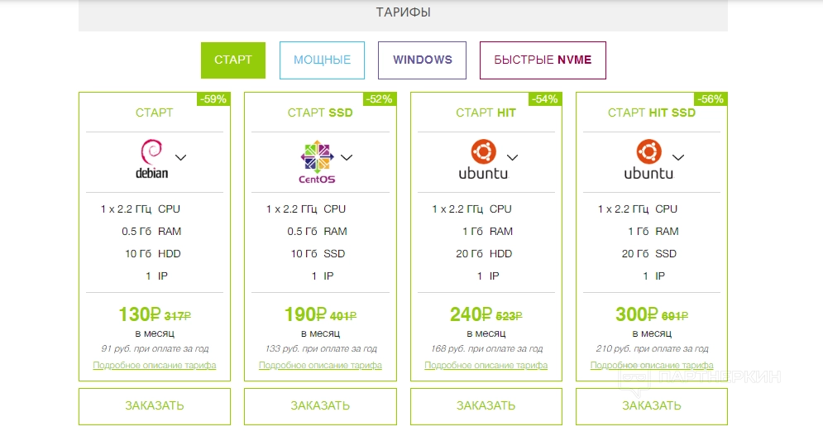This screenshot has height=441, width=823.
Task: Open the БЫСТРЫЕ NVME tariff tab
Action: [542, 60]
